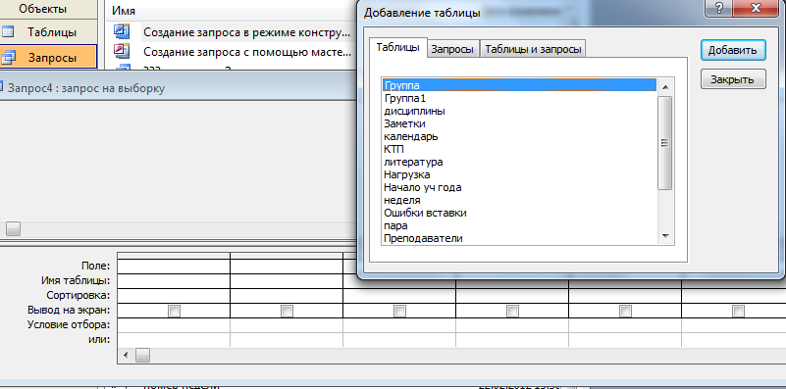Click the Queries icon in the Objects panel
Viewport: 786px width, 389px height.
(8, 58)
